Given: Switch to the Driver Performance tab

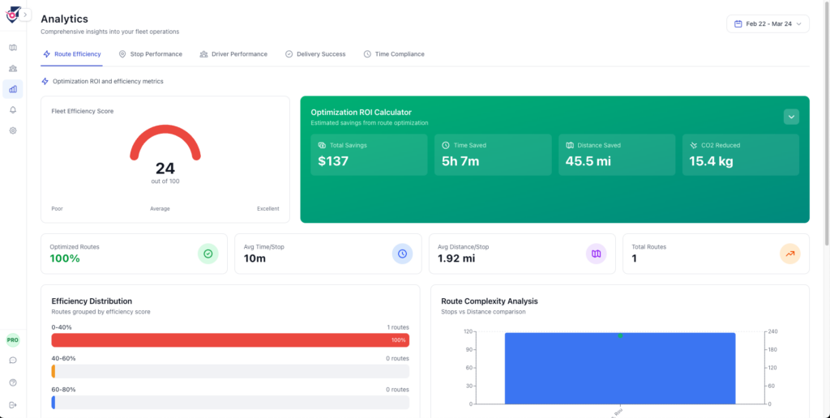Looking at the screenshot, I should pos(233,54).
